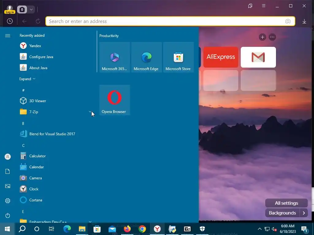The image size is (314, 235).
Task: Go back in Yandex browser
Action: click(x=25, y=21)
